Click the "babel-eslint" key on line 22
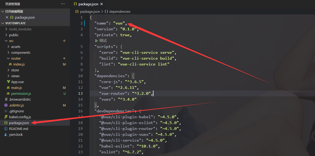This screenshot has width=315, height=156. 116,146
